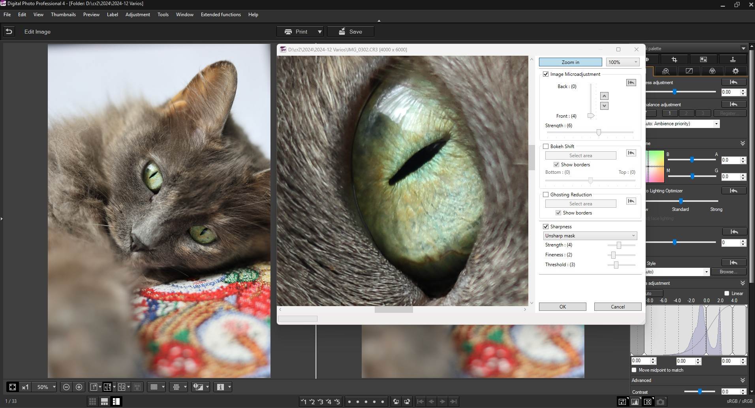Image resolution: width=755 pixels, height=408 pixels.
Task: Open the stamp tool palette
Action: tap(732, 60)
